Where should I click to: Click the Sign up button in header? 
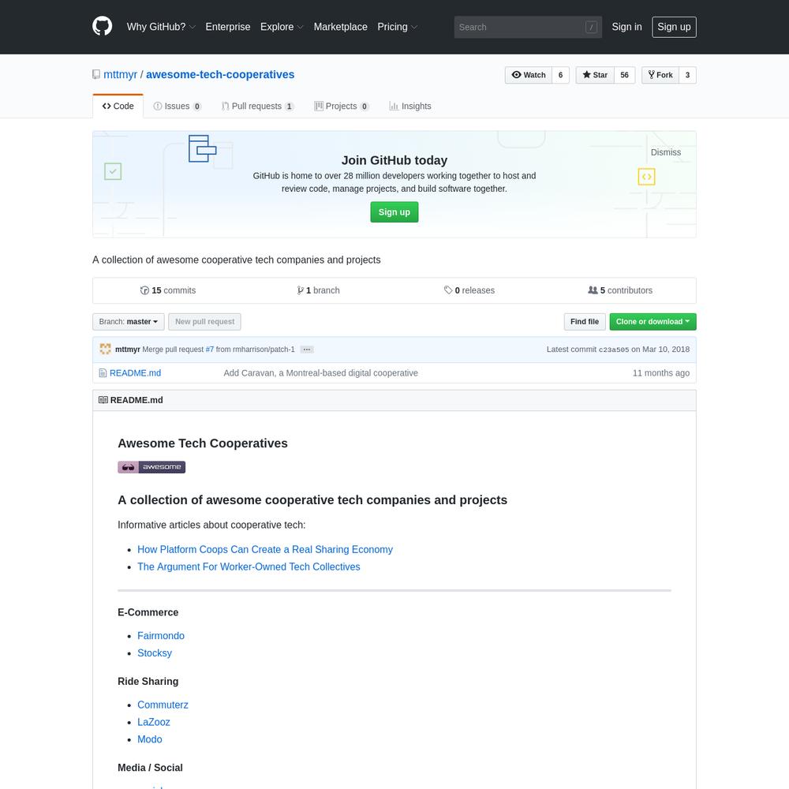674,27
